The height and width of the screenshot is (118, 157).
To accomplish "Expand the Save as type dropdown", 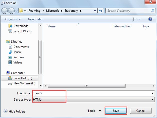I will click(x=153, y=100).
